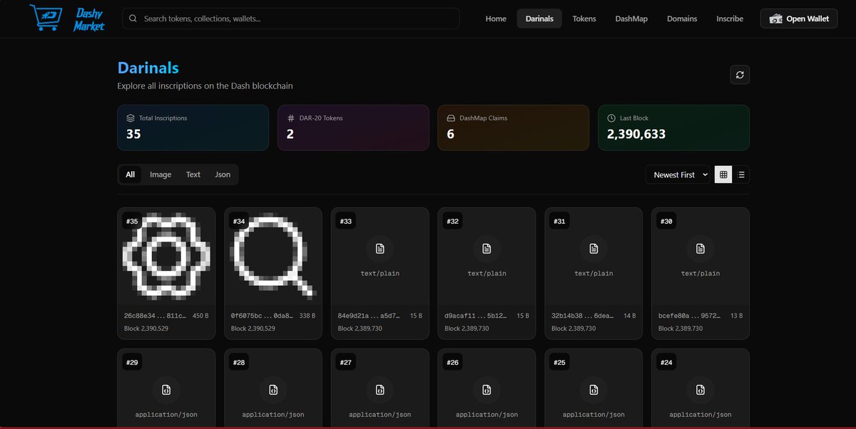
Task: Click the search magnifier icon
Action: pyautogui.click(x=133, y=19)
